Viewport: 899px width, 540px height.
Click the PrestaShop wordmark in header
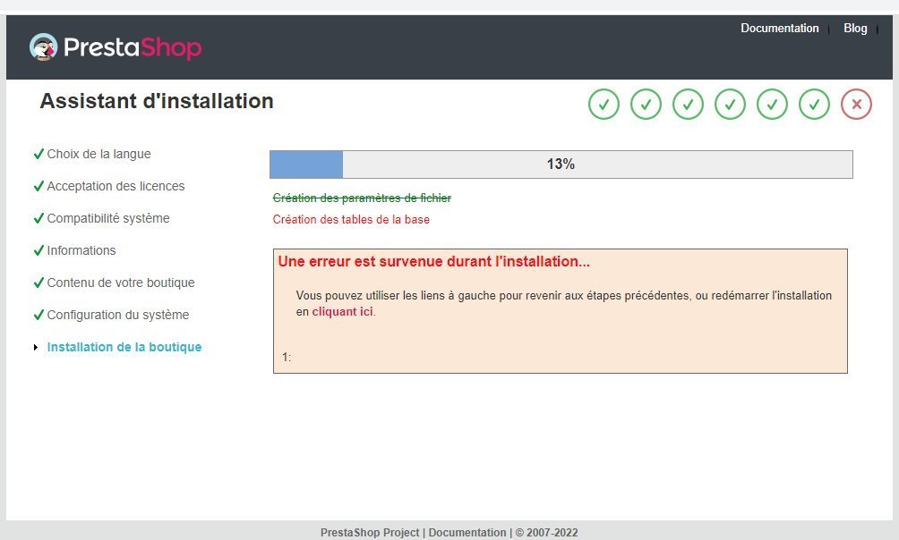coord(133,47)
